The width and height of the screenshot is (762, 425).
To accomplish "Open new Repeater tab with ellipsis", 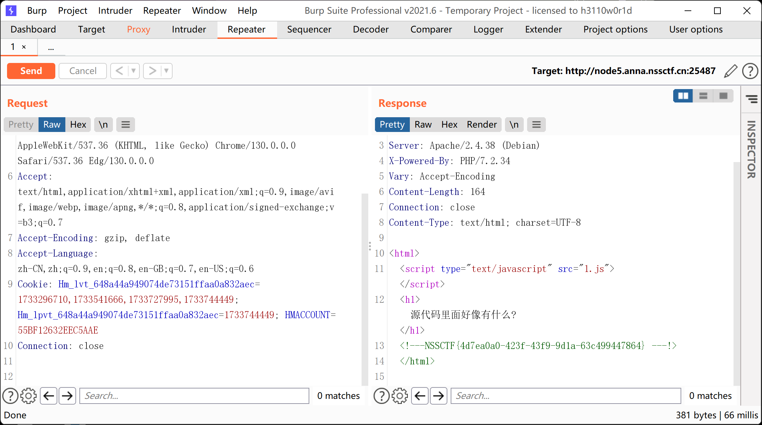I will click(x=51, y=48).
